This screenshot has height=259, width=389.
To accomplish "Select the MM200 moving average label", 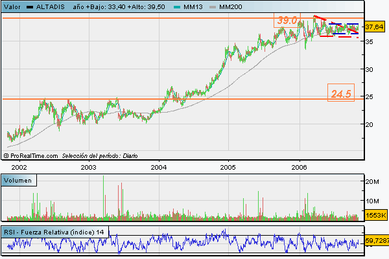I will (230, 6).
